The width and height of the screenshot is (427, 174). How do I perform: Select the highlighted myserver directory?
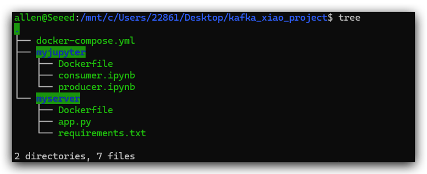[58, 99]
